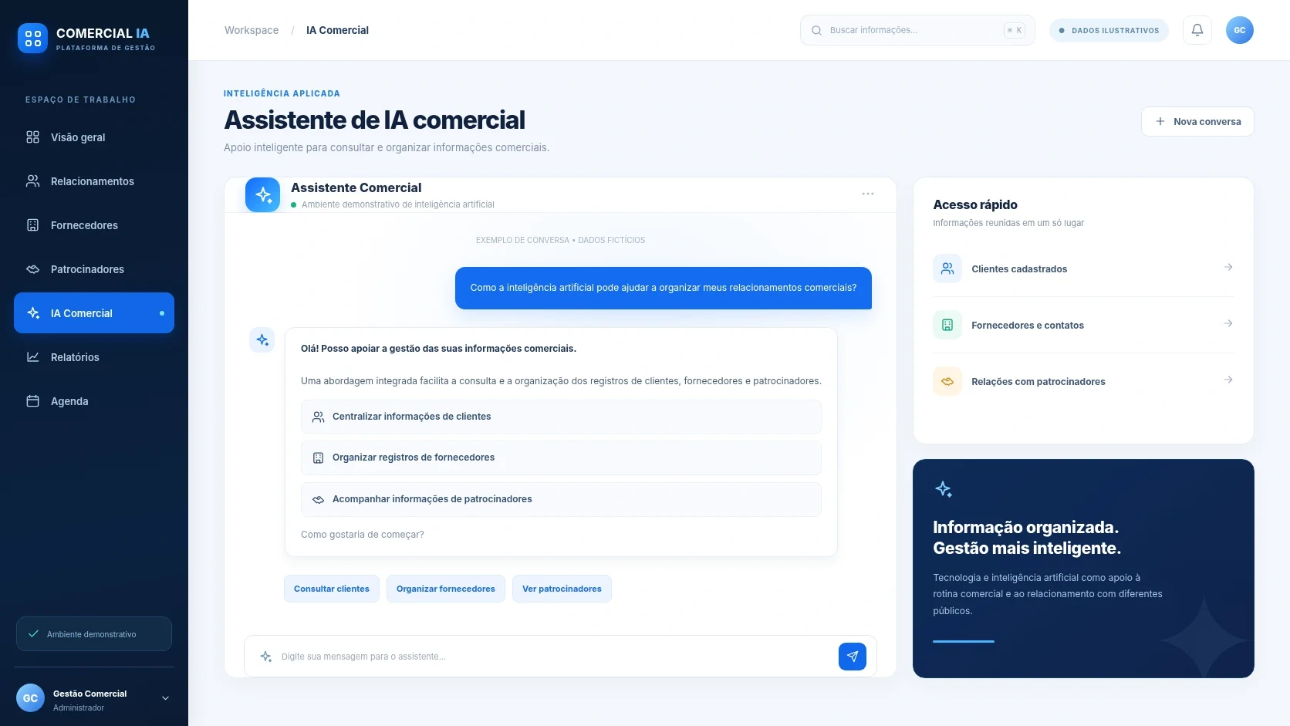Click the Assistente de IA comercial title
The image size is (1290, 726).
[x=374, y=120]
